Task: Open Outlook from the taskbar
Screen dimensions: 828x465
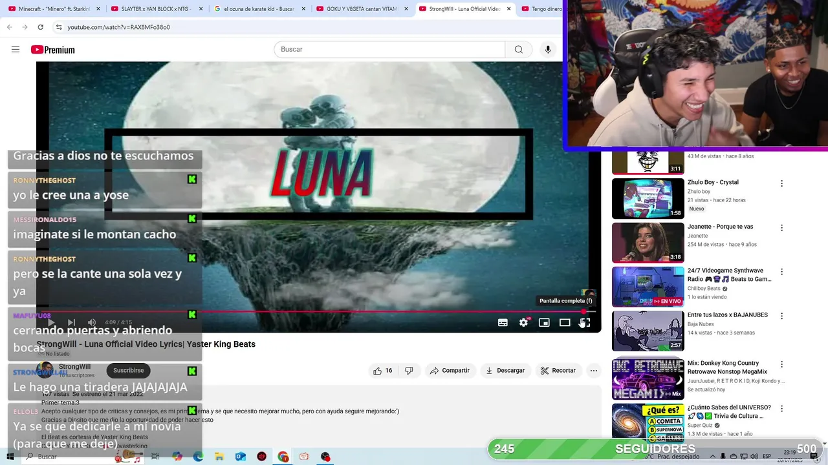Action: [240, 457]
